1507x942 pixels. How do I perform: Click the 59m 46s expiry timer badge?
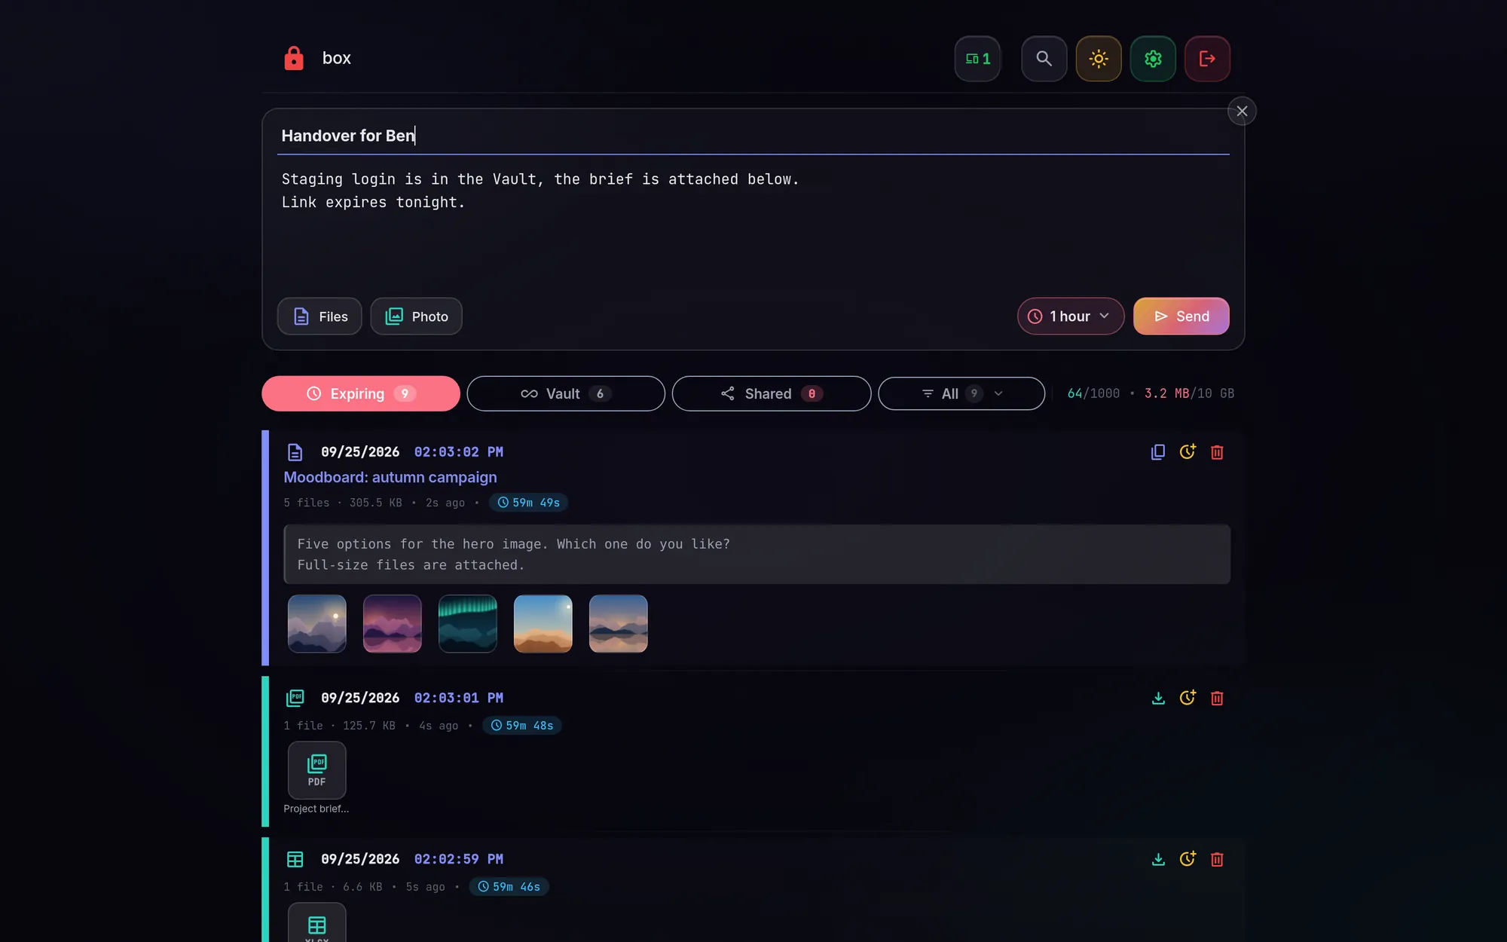509,887
